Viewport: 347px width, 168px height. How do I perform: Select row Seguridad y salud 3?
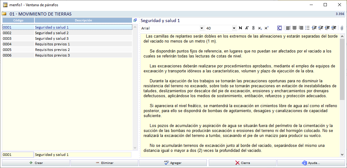coord(67,39)
